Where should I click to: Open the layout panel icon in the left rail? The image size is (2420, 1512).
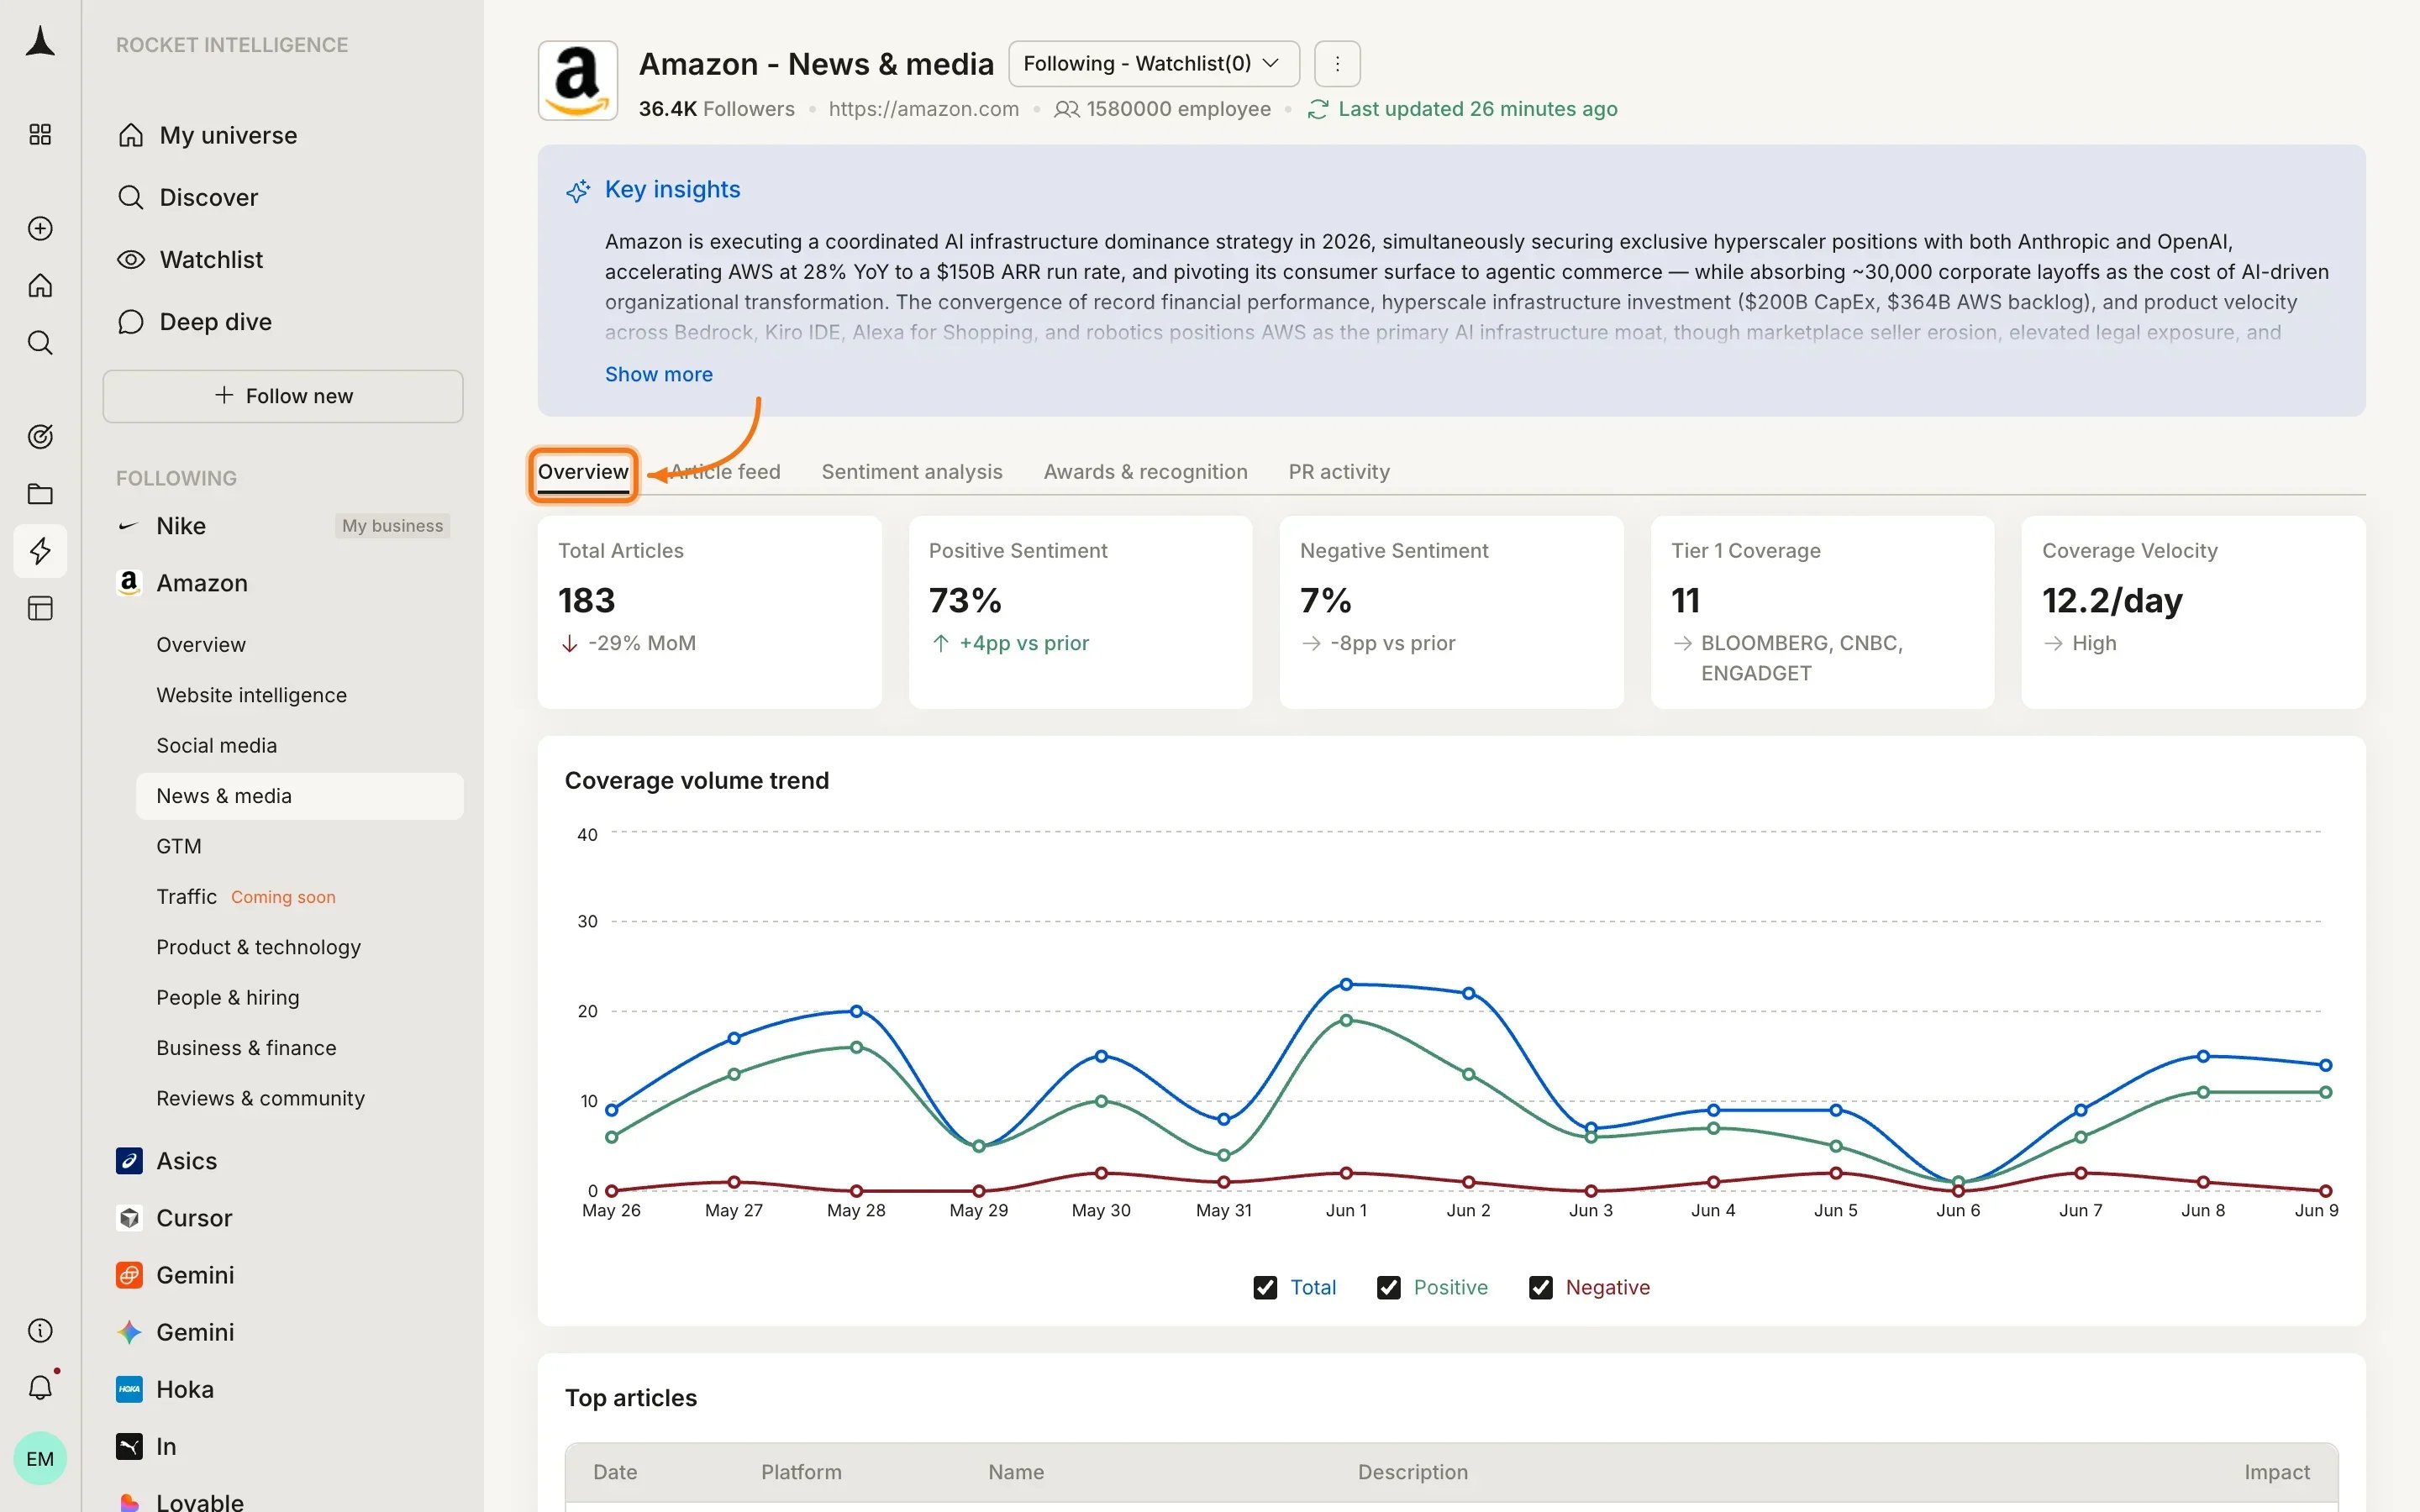tap(40, 608)
